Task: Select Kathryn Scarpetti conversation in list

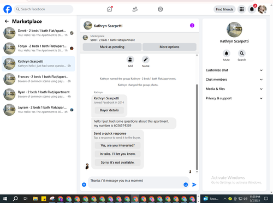Action: pos(38,64)
